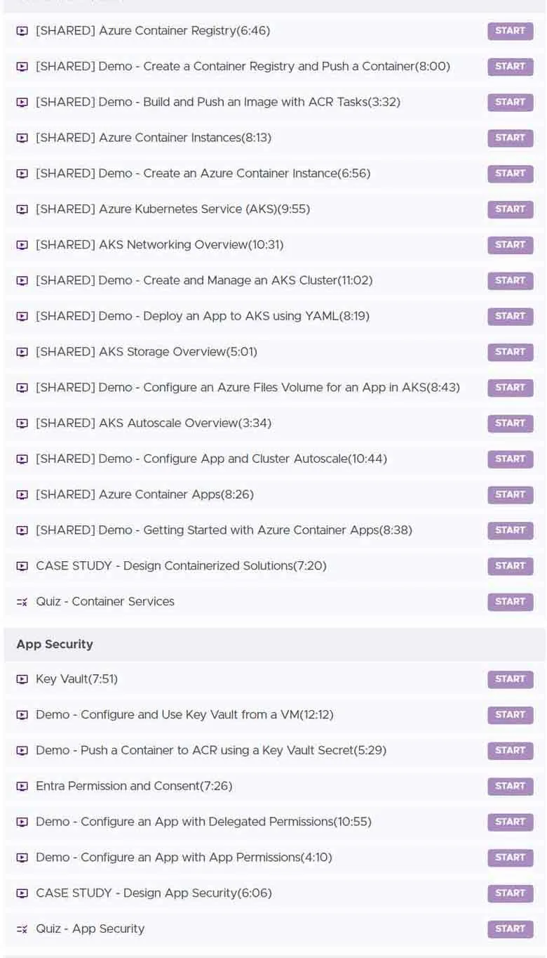Screen dimensions: 547x958
Task: Open the Key Vault(7:51) lesson title
Action: (x=79, y=679)
